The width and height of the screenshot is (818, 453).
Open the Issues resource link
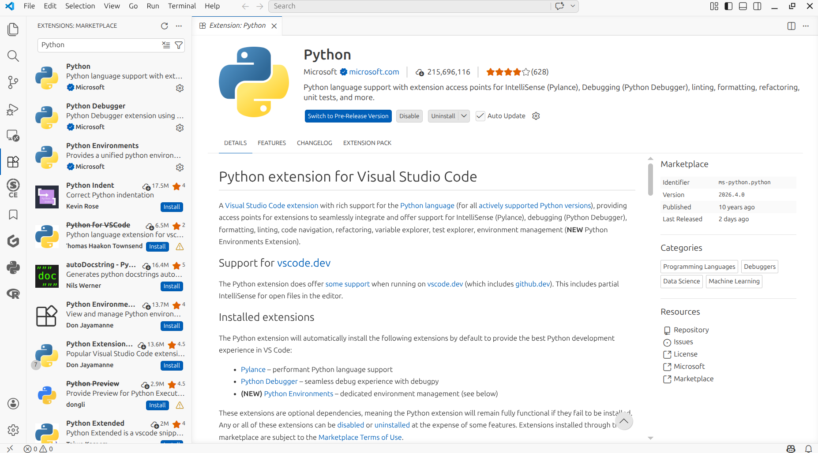683,342
